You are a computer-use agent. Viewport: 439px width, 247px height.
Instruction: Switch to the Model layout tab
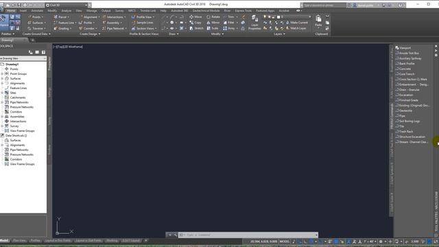point(5,241)
